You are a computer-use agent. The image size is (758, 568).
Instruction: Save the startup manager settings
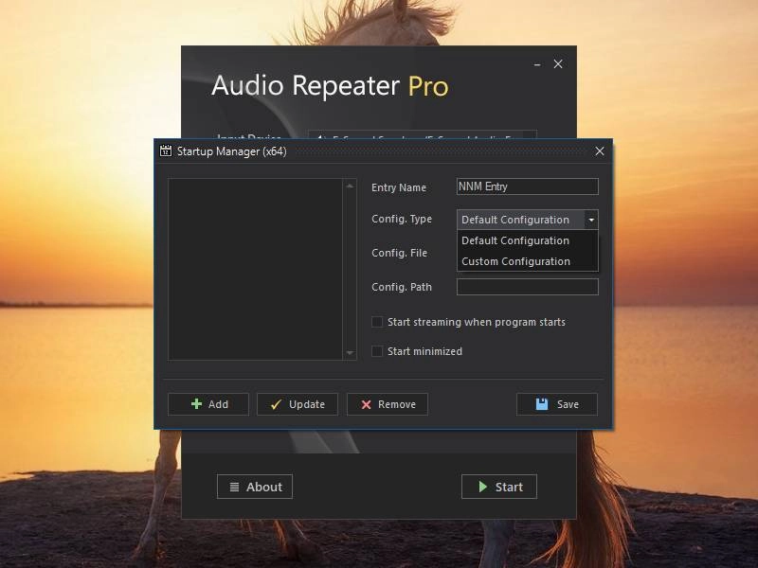(557, 404)
